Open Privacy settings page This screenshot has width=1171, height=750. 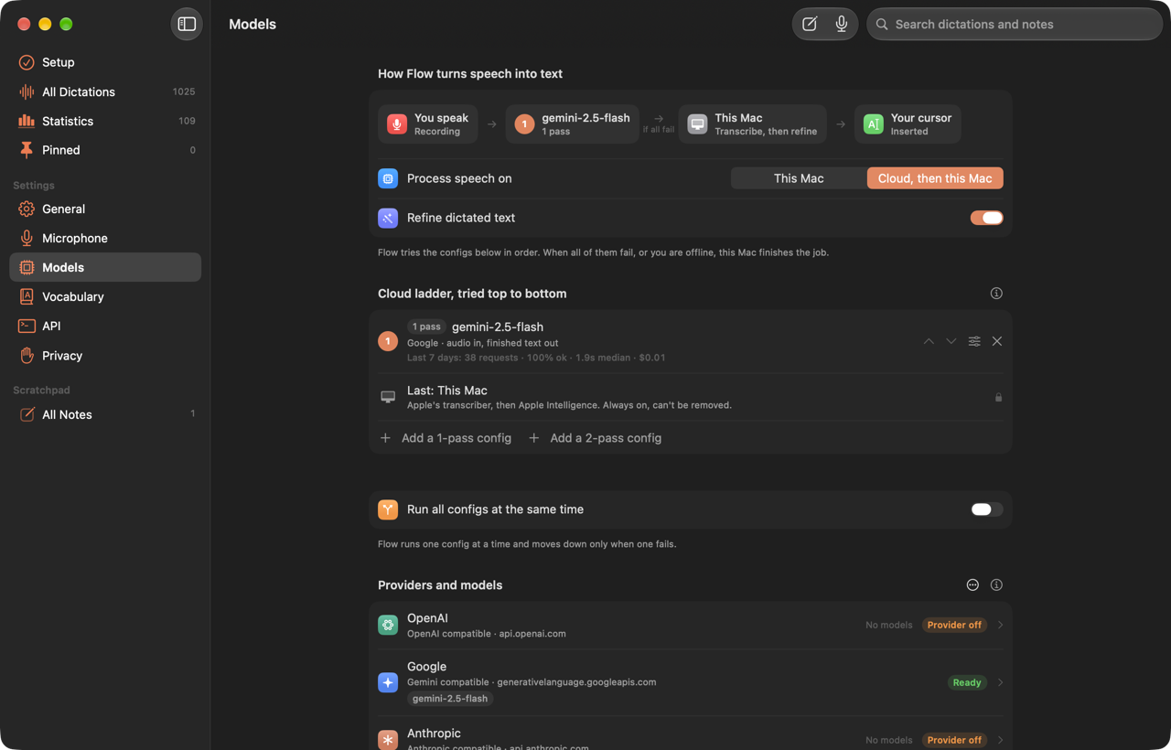(x=105, y=356)
